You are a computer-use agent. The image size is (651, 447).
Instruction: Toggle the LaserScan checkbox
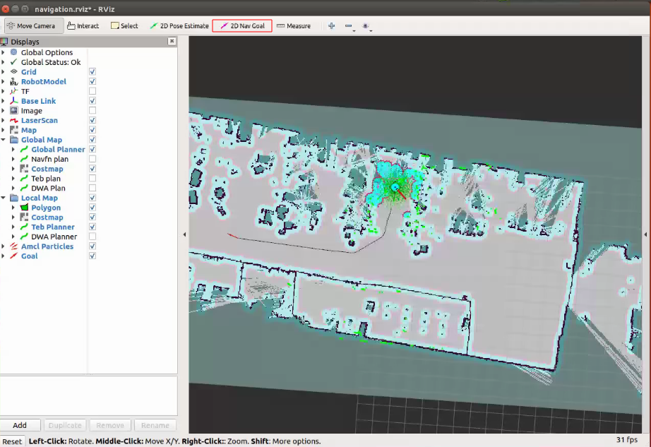[x=92, y=120]
